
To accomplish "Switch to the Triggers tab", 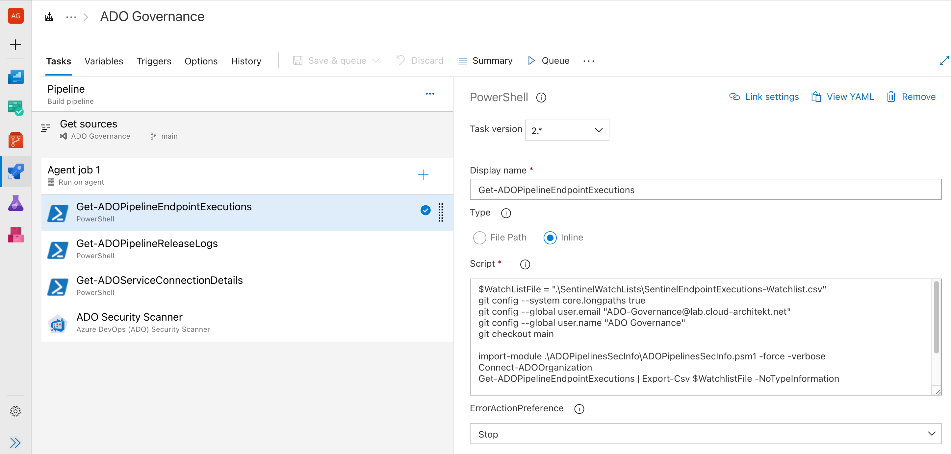I will [x=154, y=61].
